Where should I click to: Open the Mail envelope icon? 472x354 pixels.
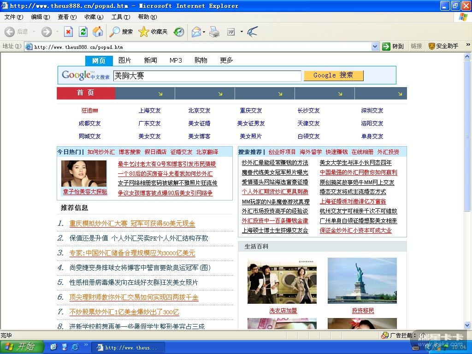tap(196, 32)
